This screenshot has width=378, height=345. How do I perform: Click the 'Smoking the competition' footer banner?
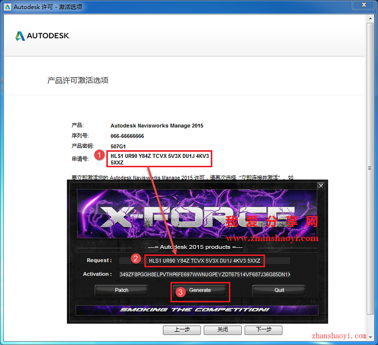click(x=197, y=310)
